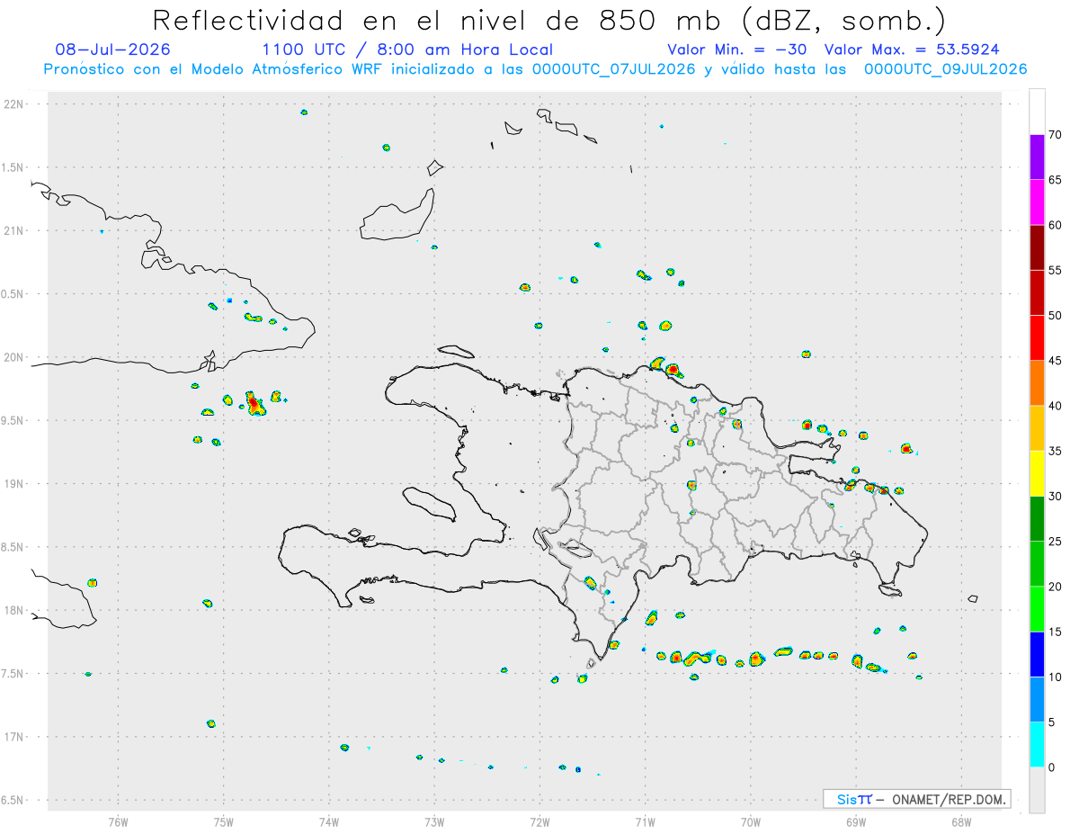Click the purple 65–70 dBZ colorbar segment
This screenshot has height=834, width=1079.
[1037, 157]
